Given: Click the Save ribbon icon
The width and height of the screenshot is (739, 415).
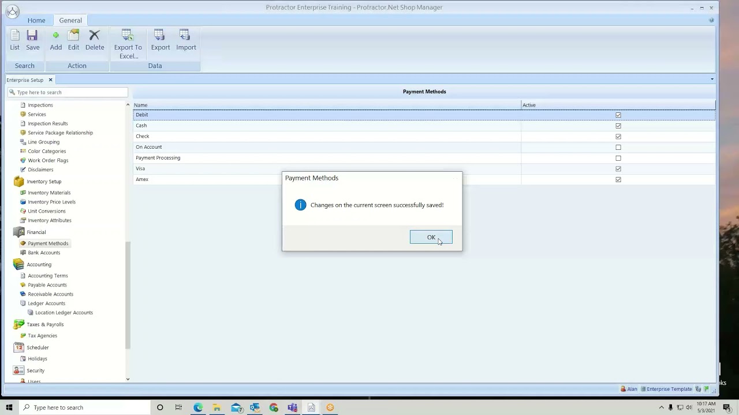Looking at the screenshot, I should pyautogui.click(x=32, y=40).
